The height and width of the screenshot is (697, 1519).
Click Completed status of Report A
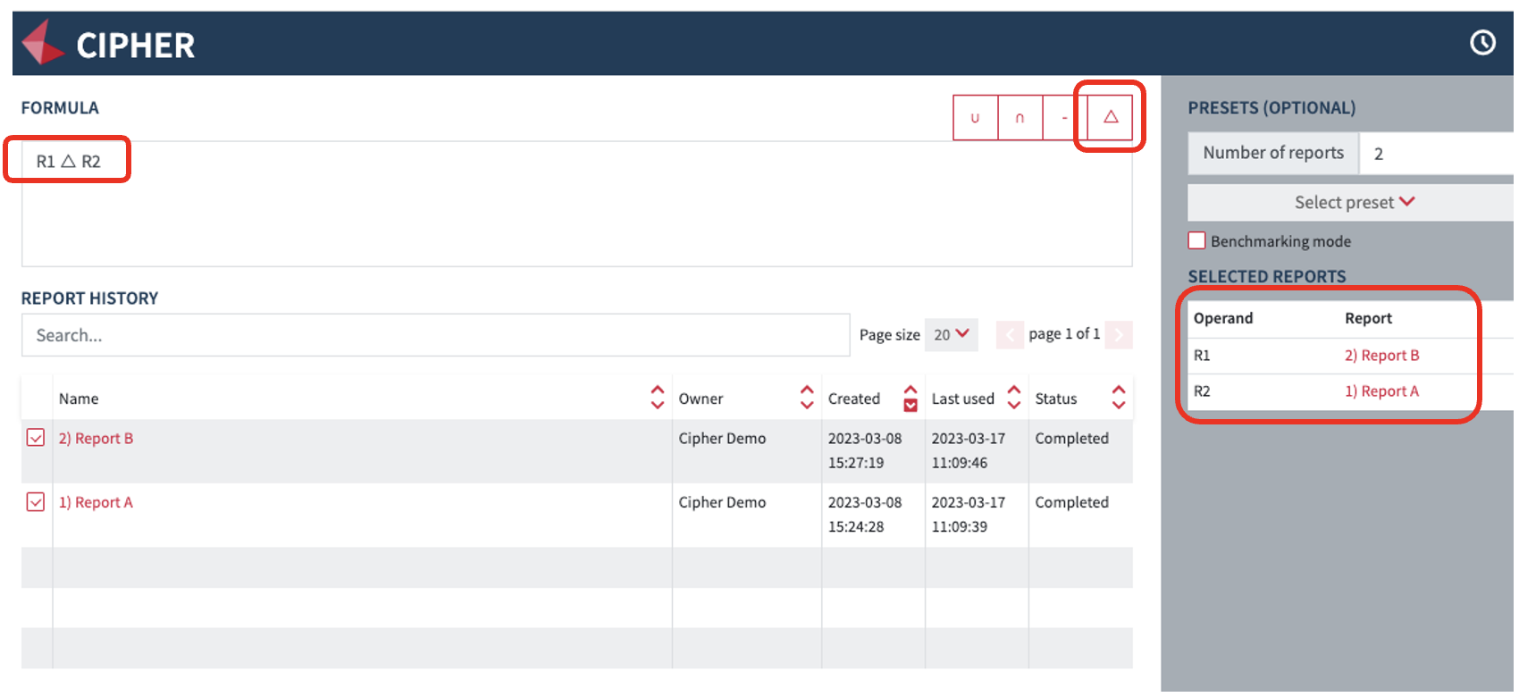1071,503
